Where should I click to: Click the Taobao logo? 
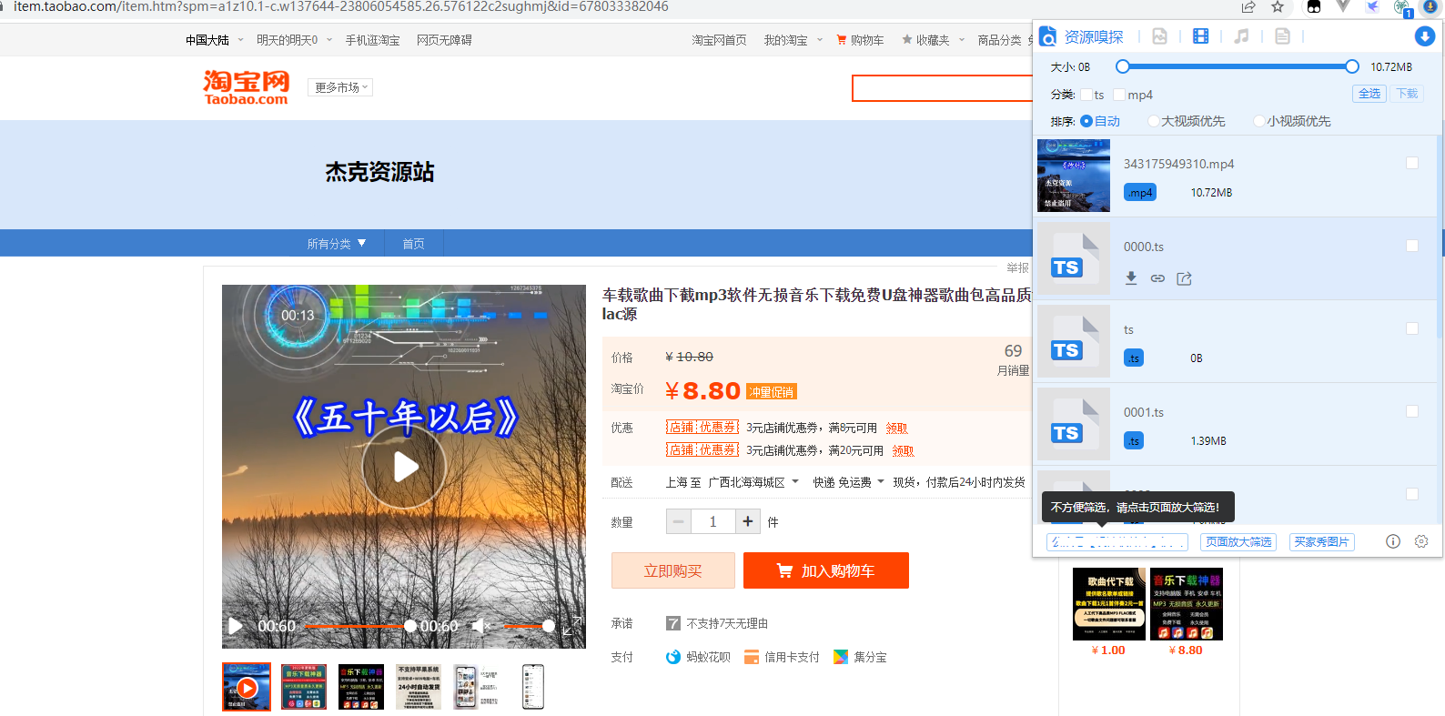(246, 87)
